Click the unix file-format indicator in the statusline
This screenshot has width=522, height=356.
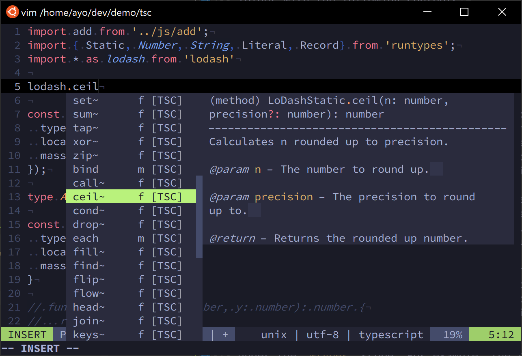[x=274, y=334]
